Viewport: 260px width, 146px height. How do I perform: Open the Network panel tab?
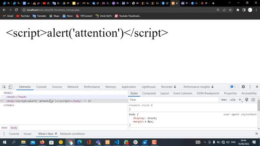[73, 87]
